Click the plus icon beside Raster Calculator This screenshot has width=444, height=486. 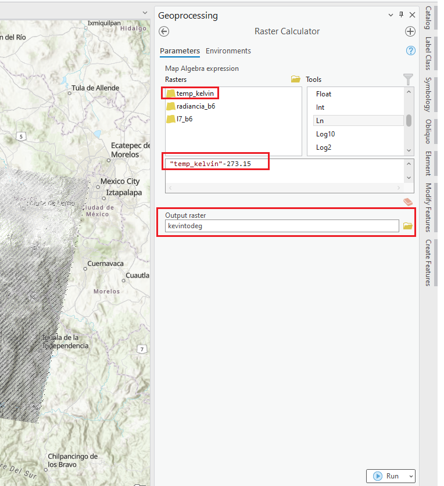(x=410, y=31)
